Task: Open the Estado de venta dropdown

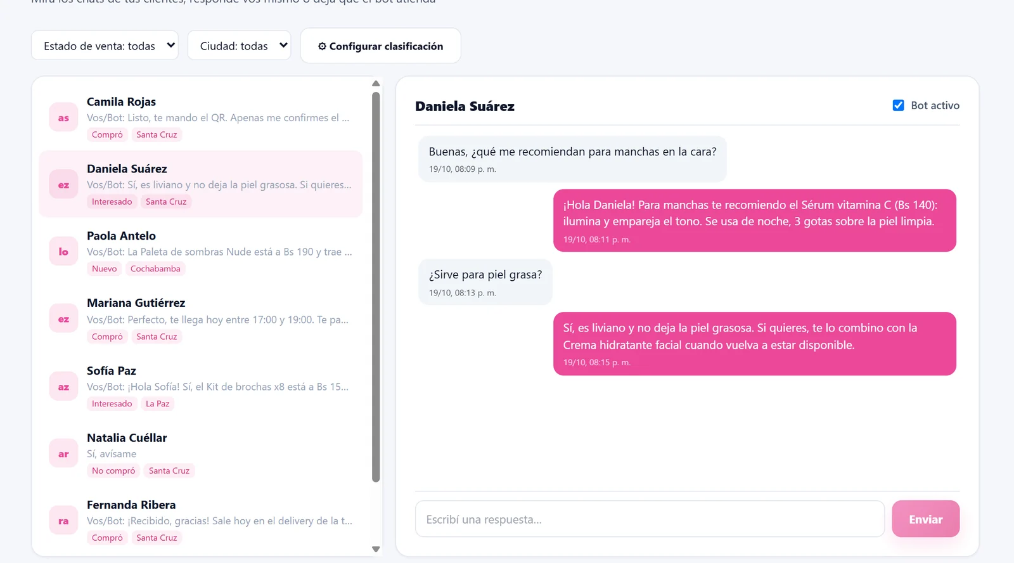Action: tap(105, 46)
